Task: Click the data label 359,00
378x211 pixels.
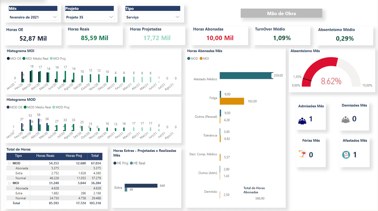Action: 278,76
